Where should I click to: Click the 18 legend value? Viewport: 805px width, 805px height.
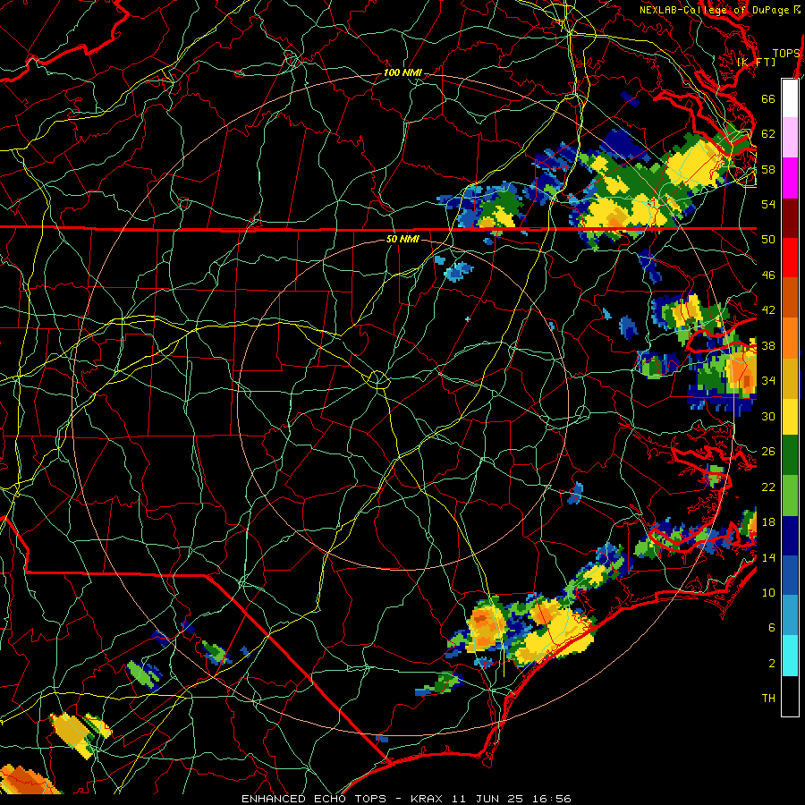pos(768,522)
